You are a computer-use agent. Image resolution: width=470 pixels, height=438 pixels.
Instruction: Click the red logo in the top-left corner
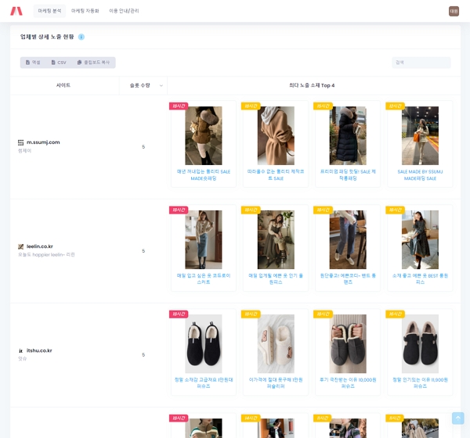(16, 11)
